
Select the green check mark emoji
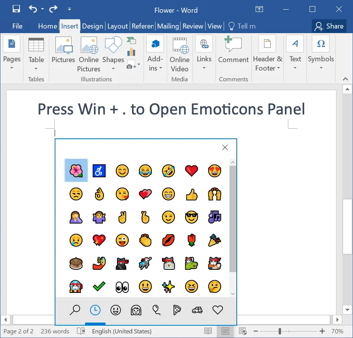[x=99, y=286]
